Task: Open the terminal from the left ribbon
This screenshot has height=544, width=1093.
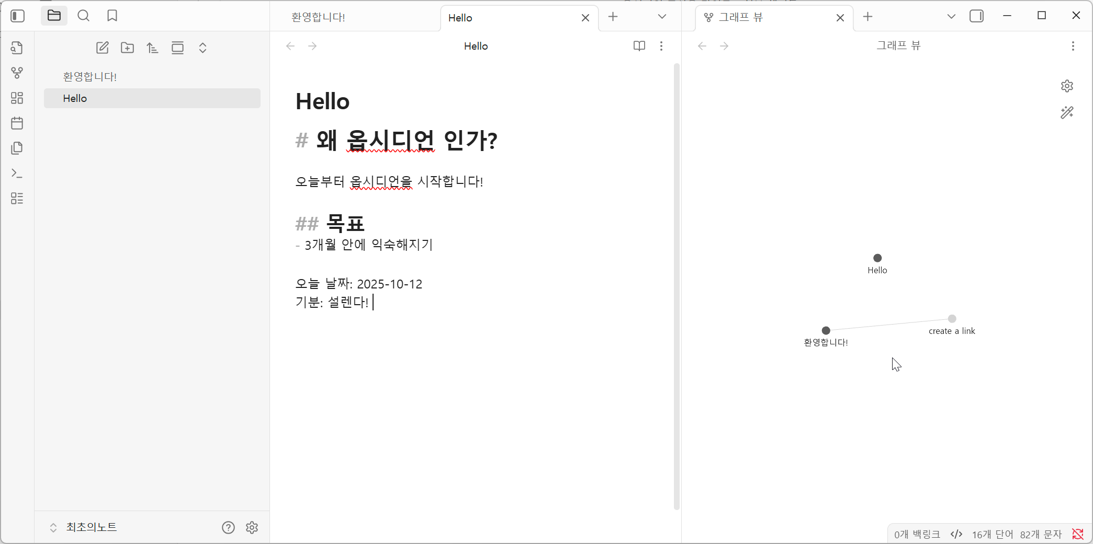Action: click(x=17, y=173)
